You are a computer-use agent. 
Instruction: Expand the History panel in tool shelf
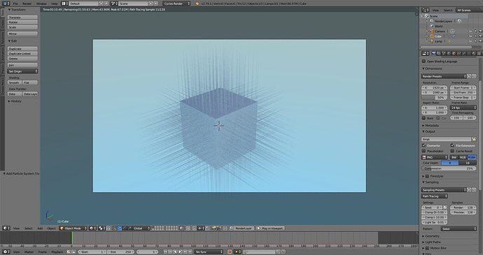pos(15,101)
